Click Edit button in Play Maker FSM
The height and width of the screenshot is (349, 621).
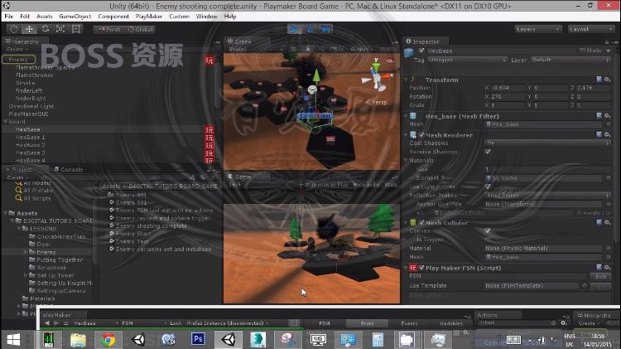point(600,276)
